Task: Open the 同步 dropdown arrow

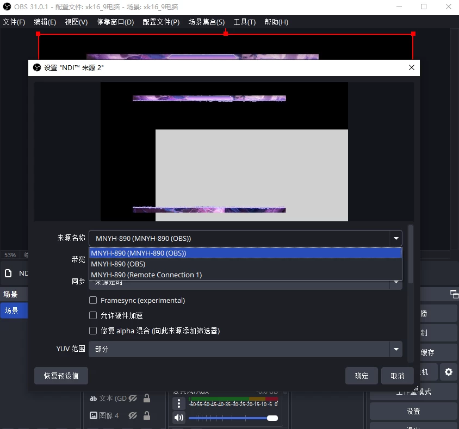Action: [x=396, y=282]
